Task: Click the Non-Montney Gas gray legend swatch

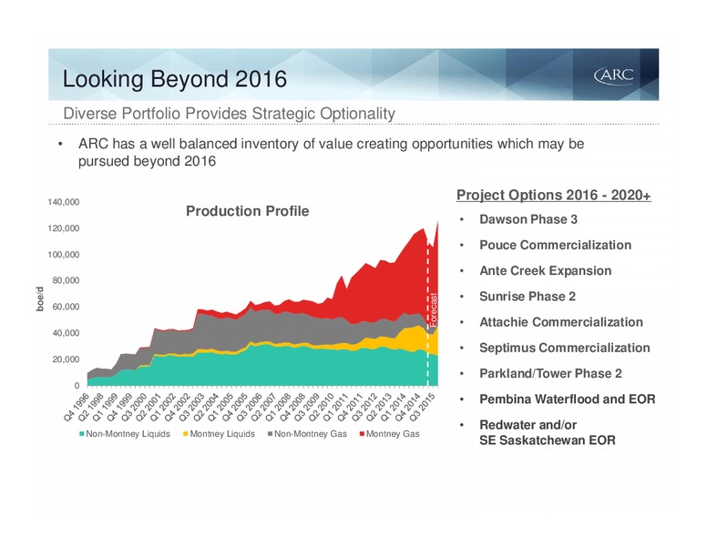Action: (270, 434)
